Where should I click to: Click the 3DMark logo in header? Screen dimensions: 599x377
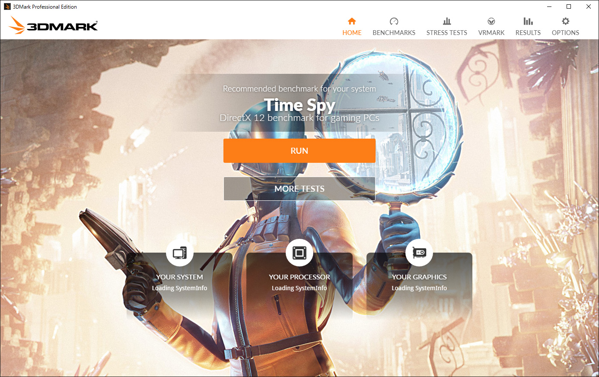coord(54,25)
